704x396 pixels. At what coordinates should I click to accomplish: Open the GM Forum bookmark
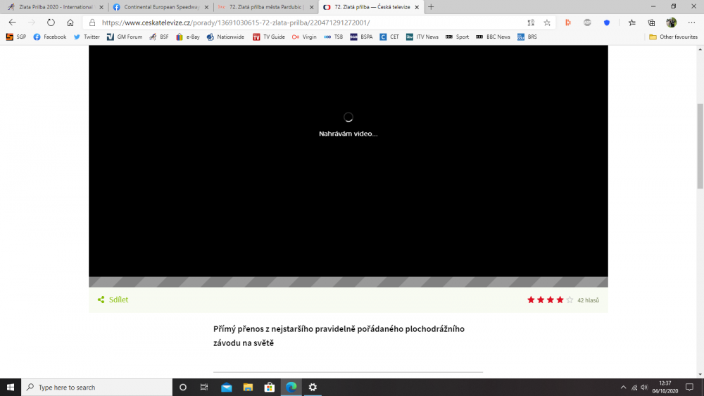[124, 37]
